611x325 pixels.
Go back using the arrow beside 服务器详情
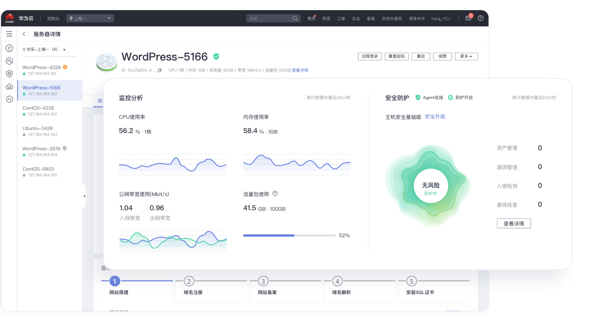pyautogui.click(x=24, y=34)
